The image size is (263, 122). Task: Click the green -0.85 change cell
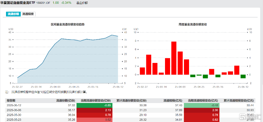pyautogui.click(x=95, y=105)
